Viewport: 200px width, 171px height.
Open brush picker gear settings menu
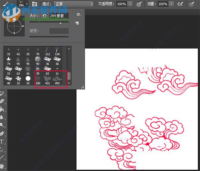[x=79, y=14]
